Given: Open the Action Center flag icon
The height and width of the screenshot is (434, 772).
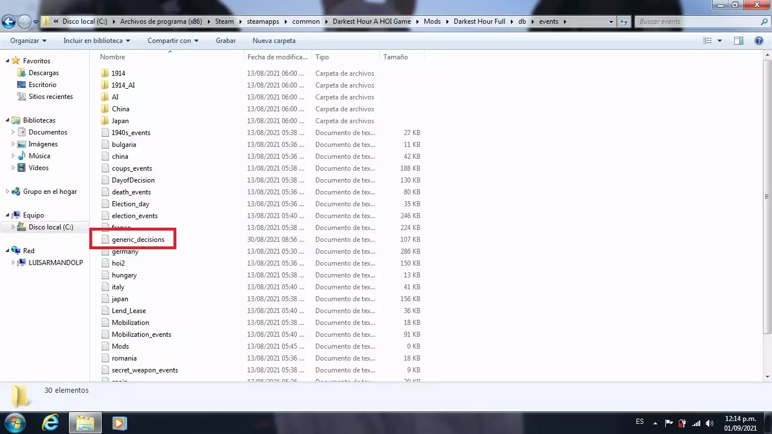Looking at the screenshot, I should (x=669, y=423).
